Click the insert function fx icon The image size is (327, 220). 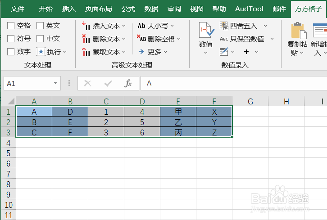coord(128,83)
